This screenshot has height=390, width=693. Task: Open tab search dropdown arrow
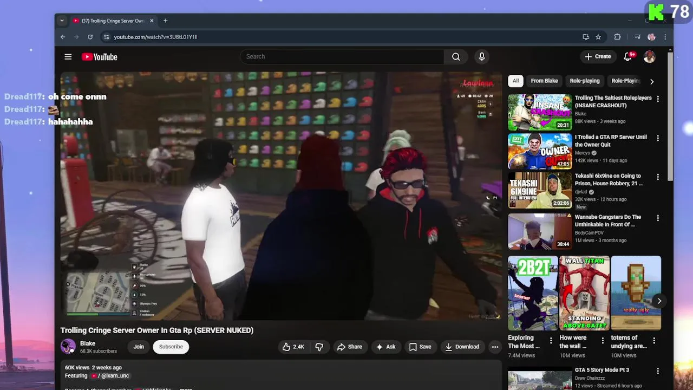[62, 21]
